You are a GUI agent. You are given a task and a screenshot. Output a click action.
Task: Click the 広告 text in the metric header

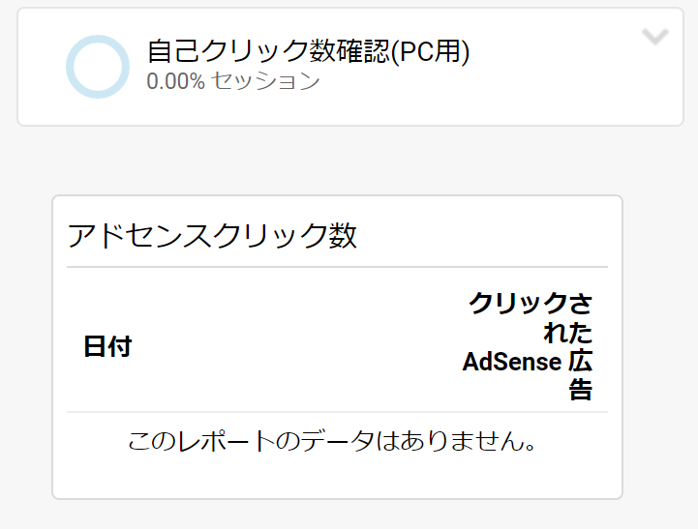pos(581,375)
